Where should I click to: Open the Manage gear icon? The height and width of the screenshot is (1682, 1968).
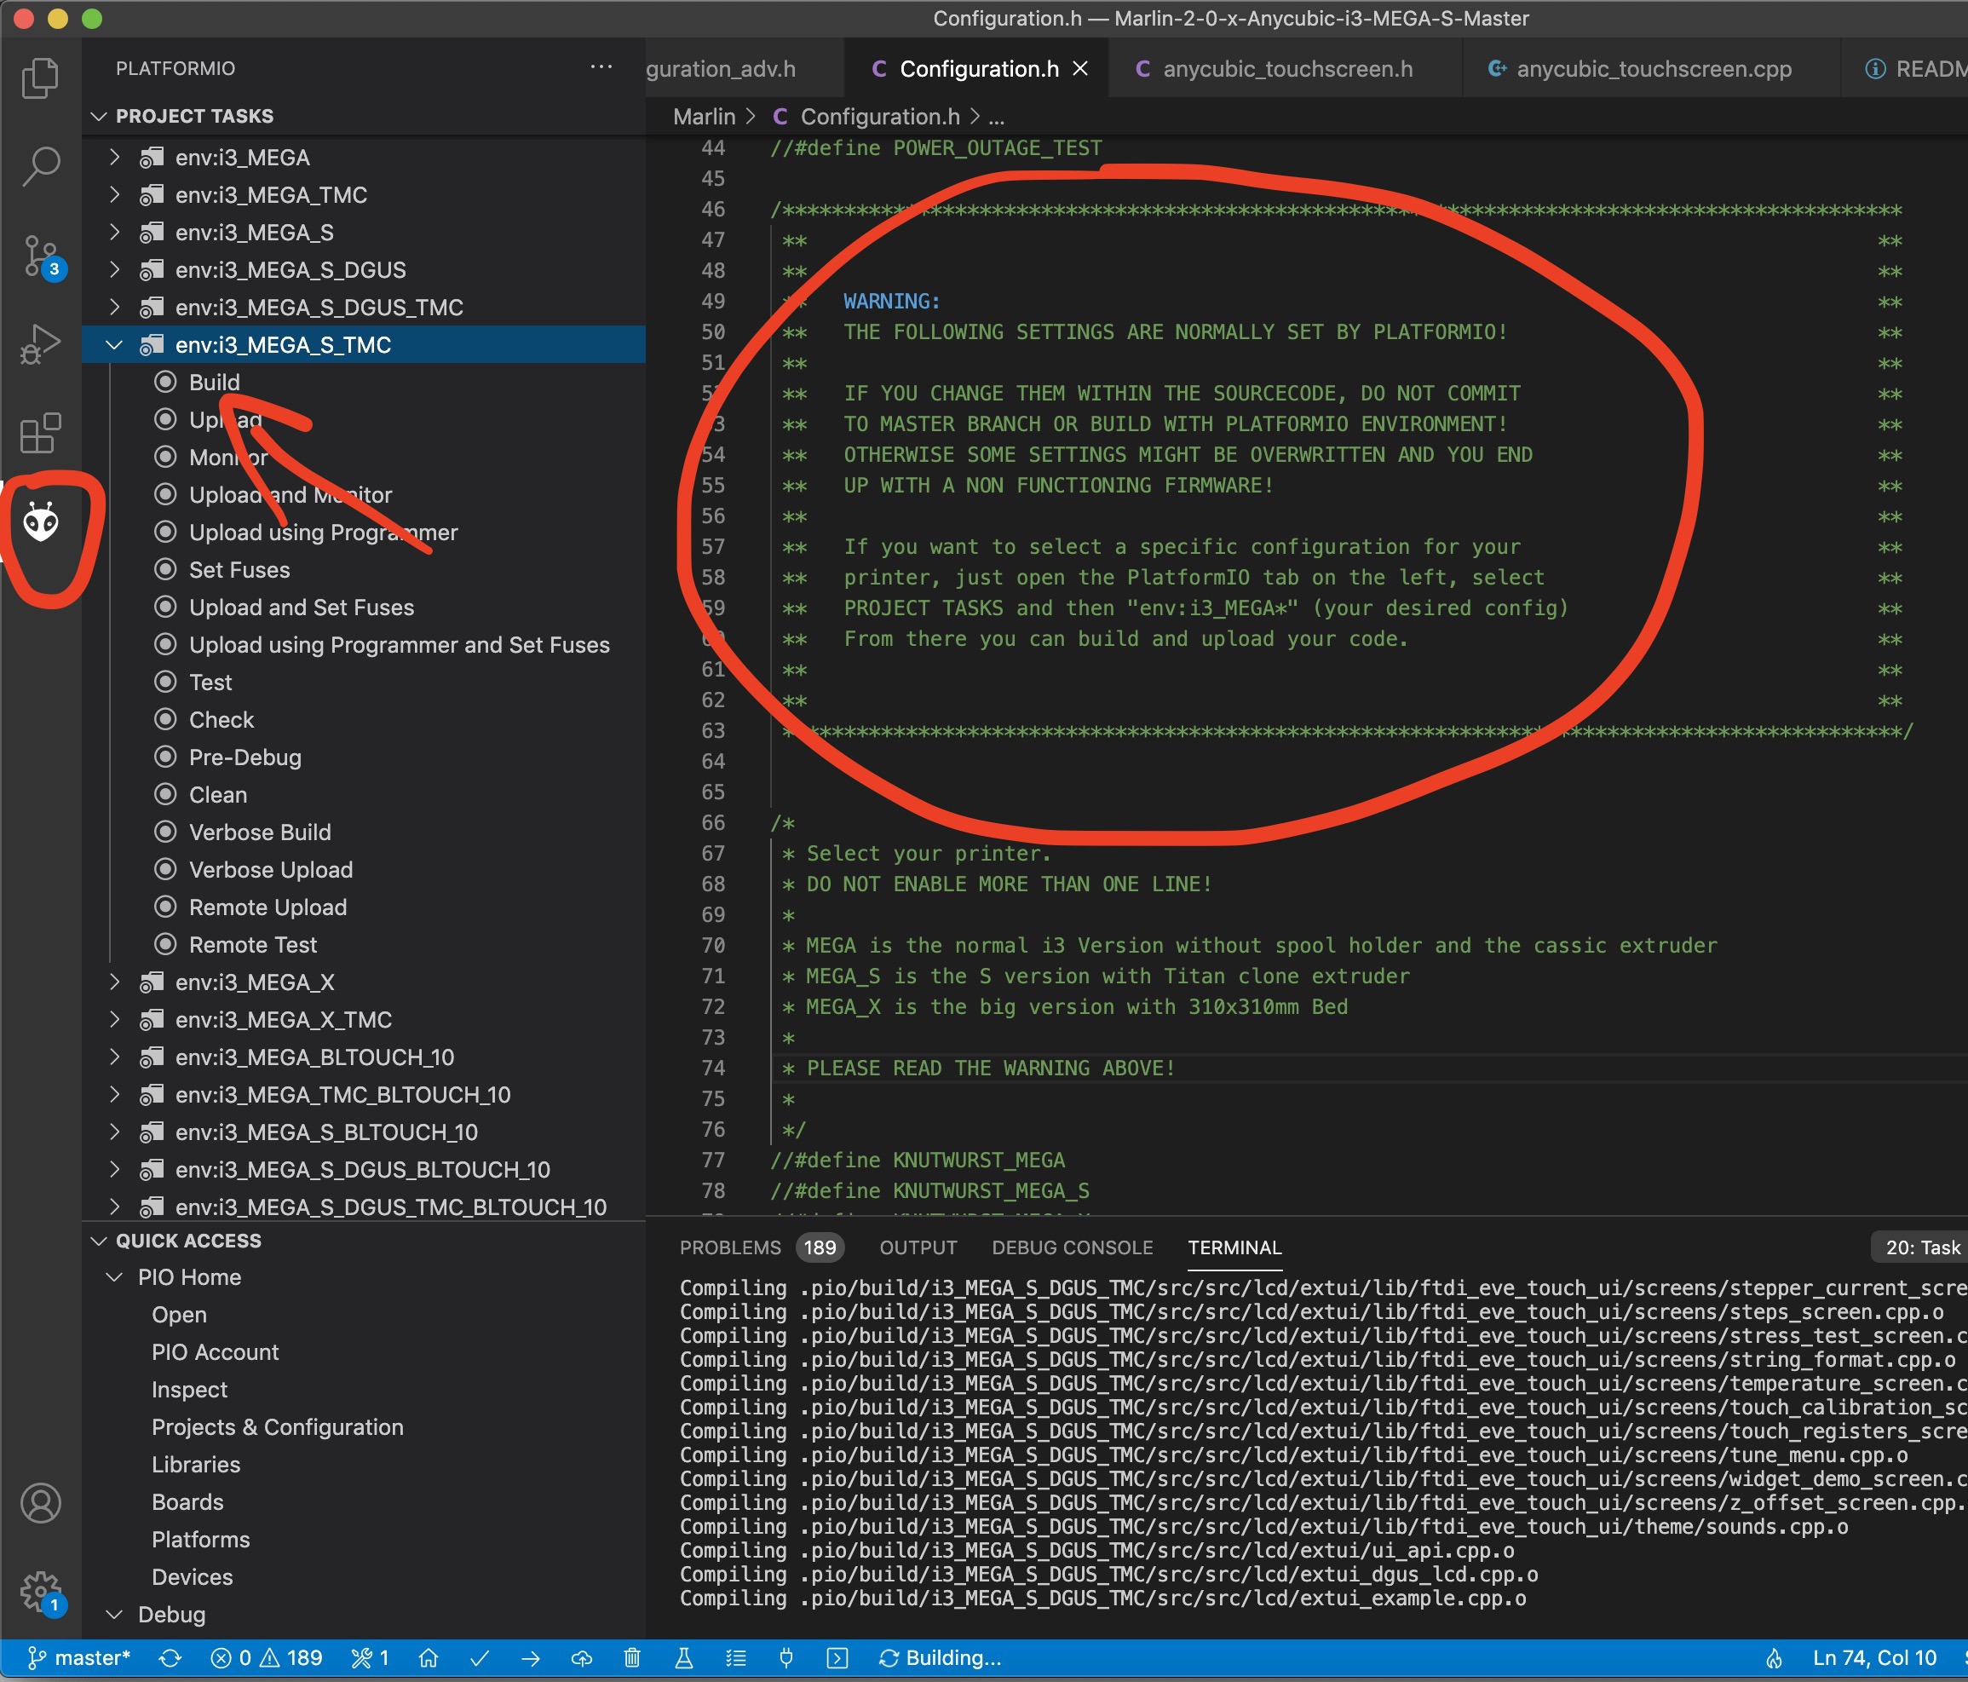40,1591
